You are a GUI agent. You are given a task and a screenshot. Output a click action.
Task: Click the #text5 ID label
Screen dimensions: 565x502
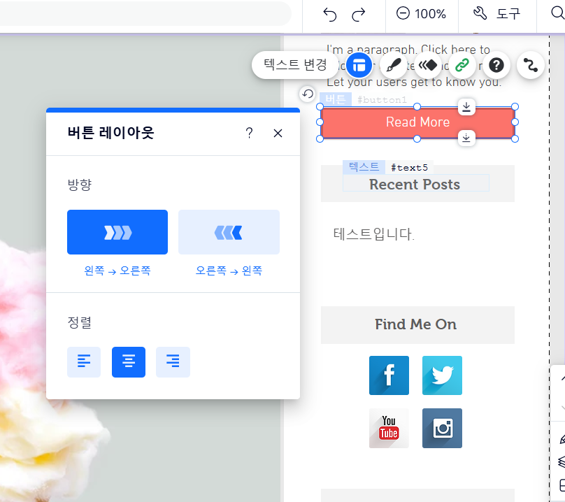(409, 168)
